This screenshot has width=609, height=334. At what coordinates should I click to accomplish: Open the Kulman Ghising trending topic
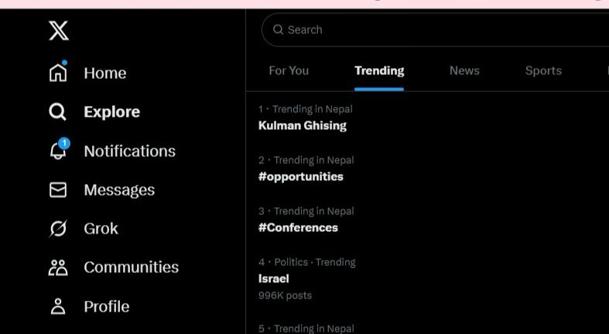coord(303,126)
